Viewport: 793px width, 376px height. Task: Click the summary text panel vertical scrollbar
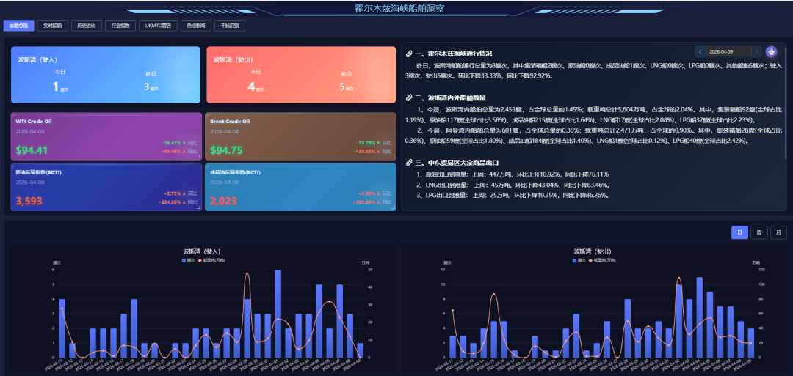(786, 103)
